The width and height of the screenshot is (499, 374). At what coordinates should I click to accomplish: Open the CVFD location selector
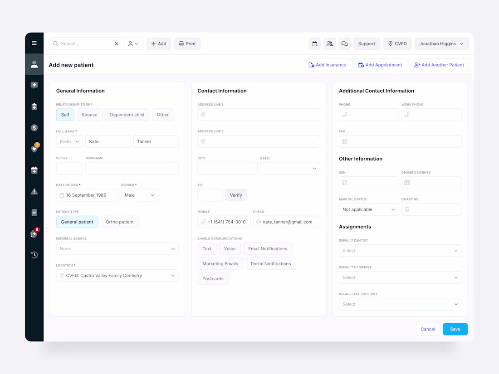(397, 44)
